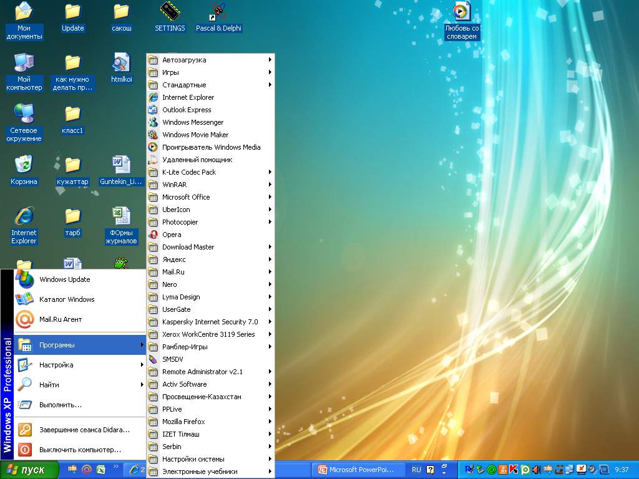This screenshot has width=639, height=479.
Task: Open Windows Messenger from Programs list
Action: (192, 122)
